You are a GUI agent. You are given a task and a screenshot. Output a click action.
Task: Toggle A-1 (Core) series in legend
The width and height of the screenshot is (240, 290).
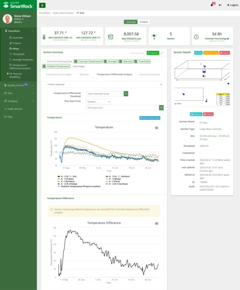pyautogui.click(x=113, y=182)
